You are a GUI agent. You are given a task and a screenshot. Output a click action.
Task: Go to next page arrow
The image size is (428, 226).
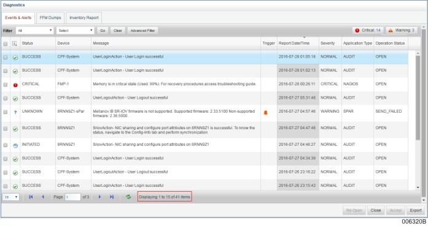pyautogui.click(x=99, y=197)
